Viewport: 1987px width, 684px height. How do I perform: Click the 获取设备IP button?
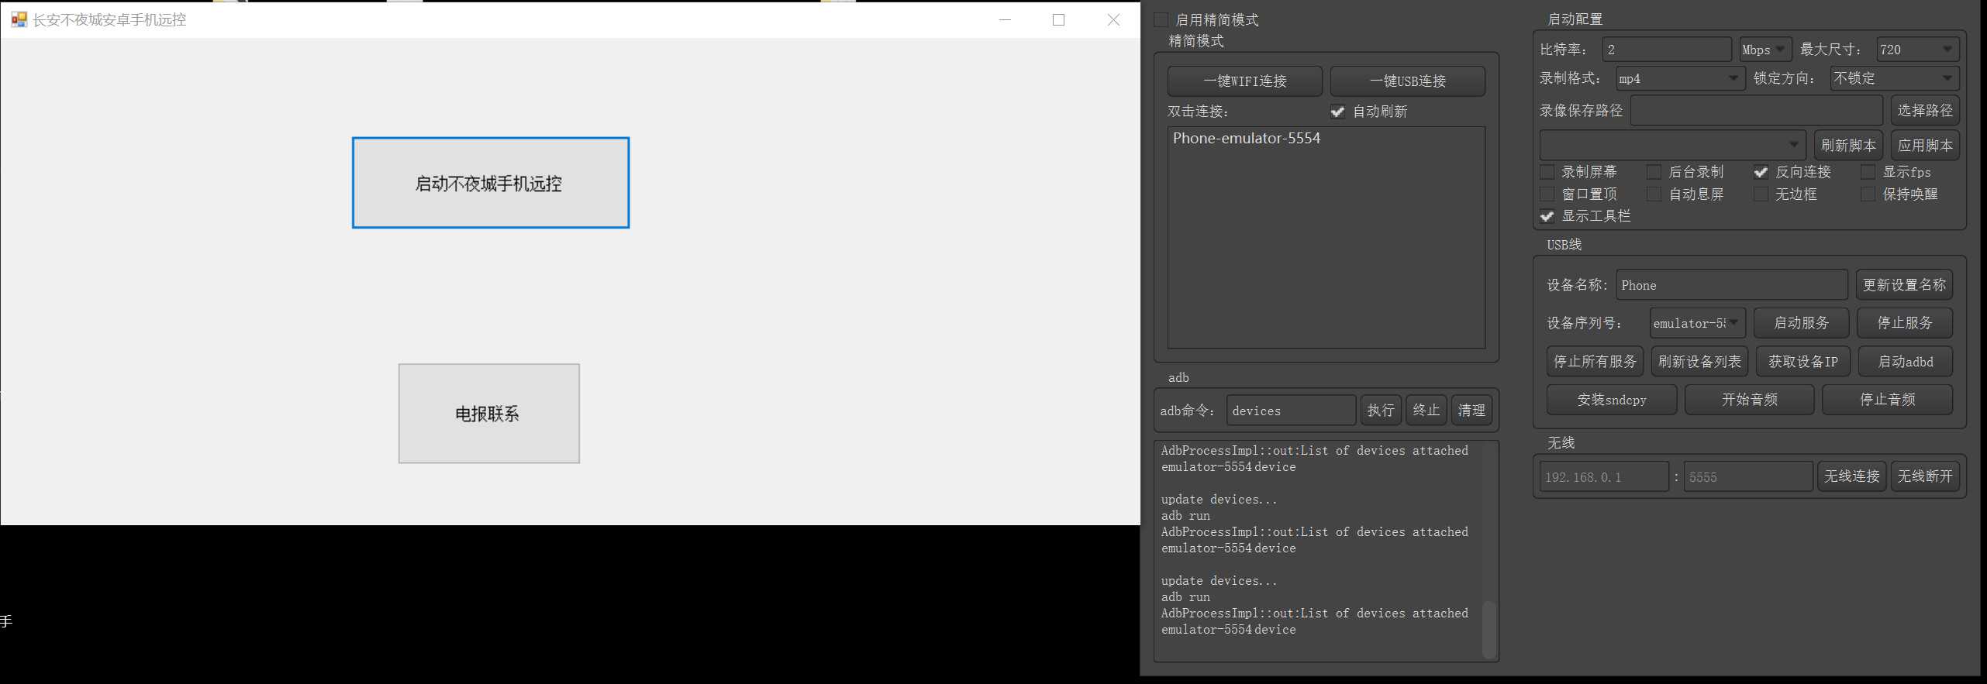coord(1802,362)
